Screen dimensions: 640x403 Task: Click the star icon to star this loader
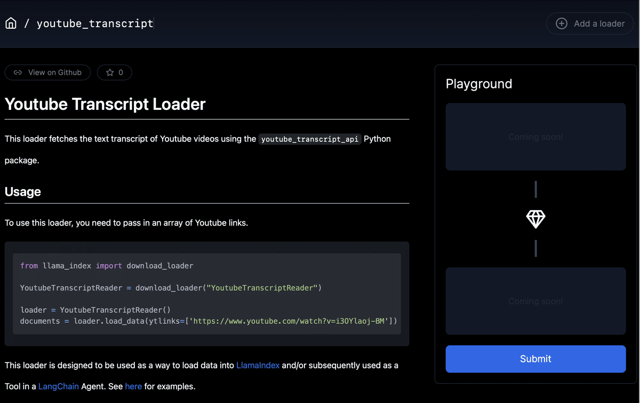click(110, 72)
